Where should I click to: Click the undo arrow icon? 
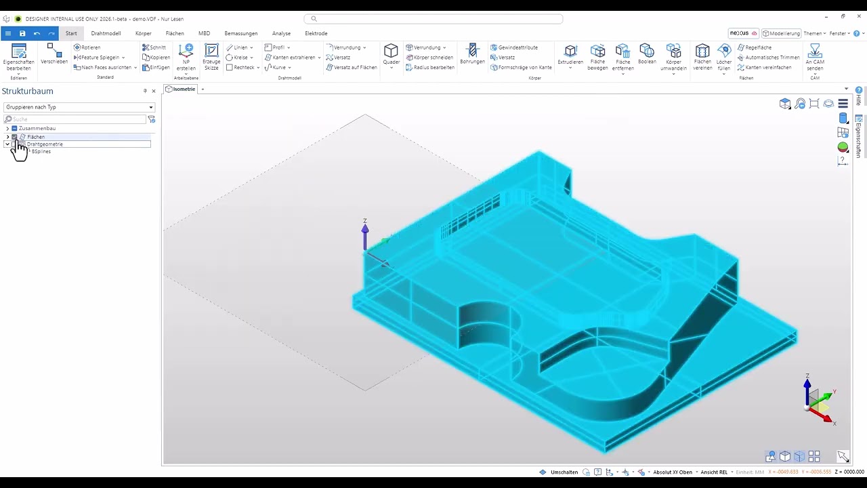[37, 33]
